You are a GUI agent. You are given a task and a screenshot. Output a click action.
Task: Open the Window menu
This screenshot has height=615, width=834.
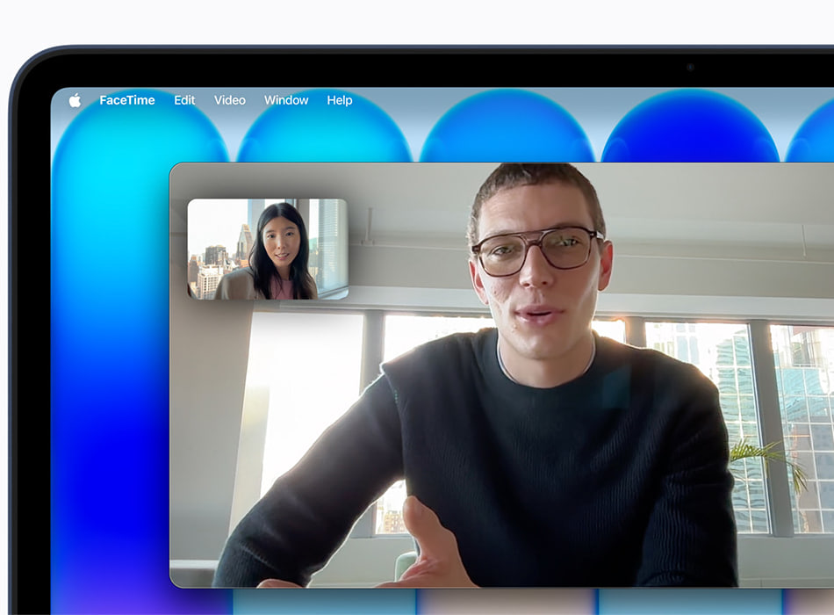click(286, 100)
